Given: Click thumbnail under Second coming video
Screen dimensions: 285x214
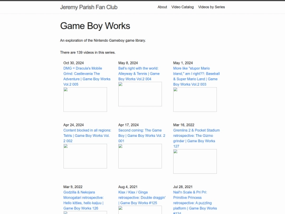Looking at the screenshot, I should pos(140,156).
